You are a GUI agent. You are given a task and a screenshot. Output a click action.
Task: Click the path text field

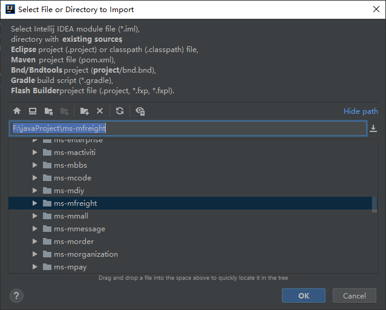188,128
